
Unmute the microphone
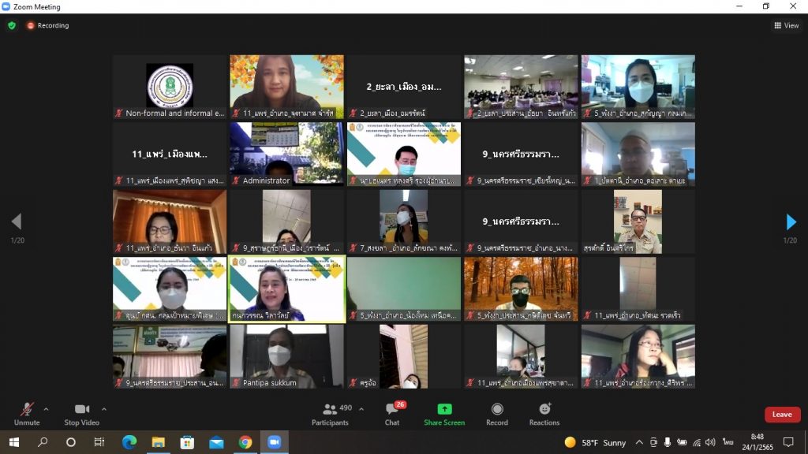pos(27,414)
